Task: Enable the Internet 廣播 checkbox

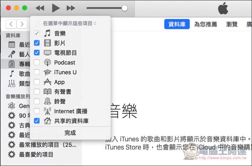Action: pos(37,111)
